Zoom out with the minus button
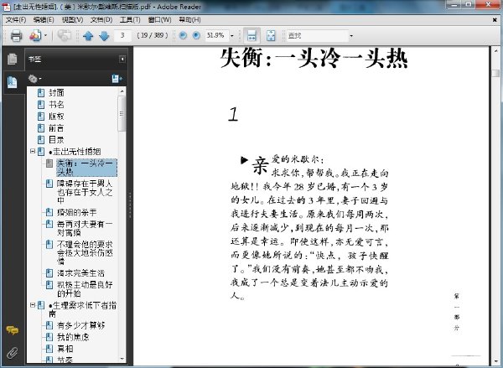 click(183, 35)
